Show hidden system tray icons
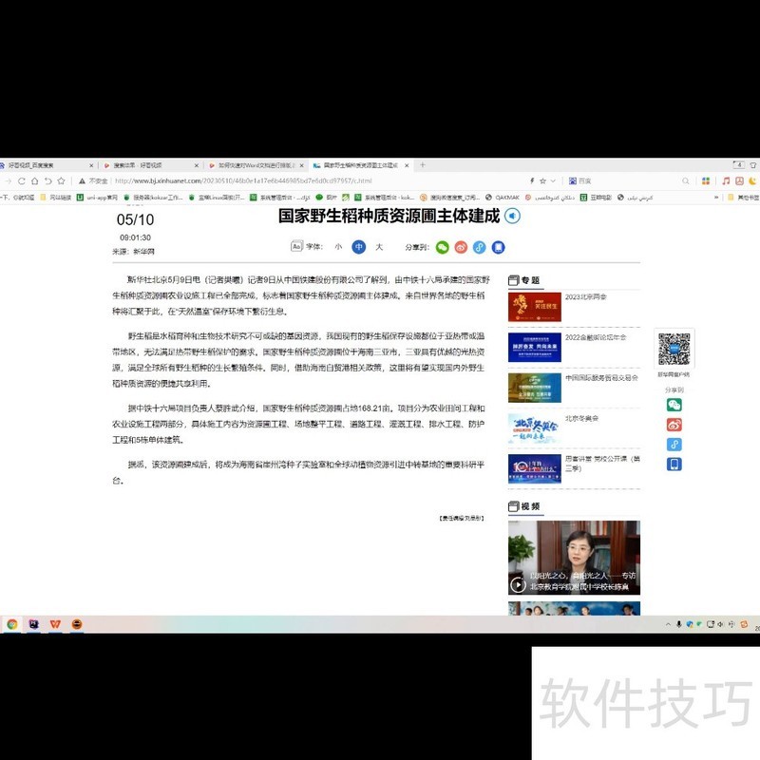760x760 pixels. pyautogui.click(x=668, y=624)
